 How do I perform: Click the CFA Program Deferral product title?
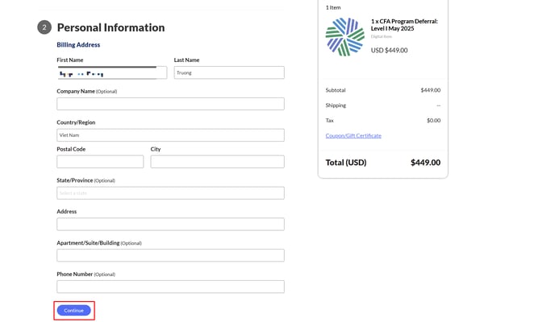(403, 25)
